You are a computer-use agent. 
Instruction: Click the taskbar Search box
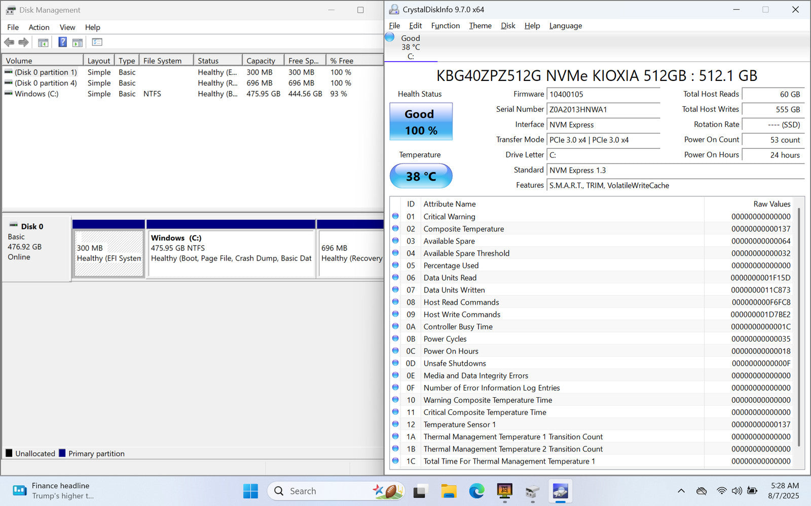tap(324, 491)
